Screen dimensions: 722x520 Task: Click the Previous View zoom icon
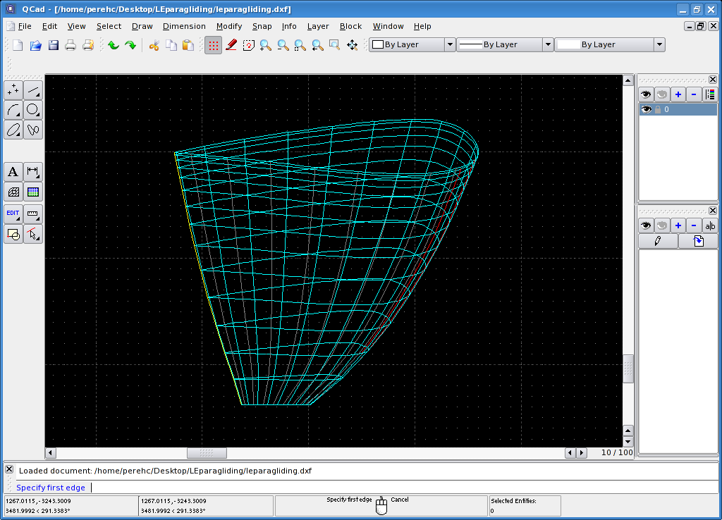click(x=318, y=45)
